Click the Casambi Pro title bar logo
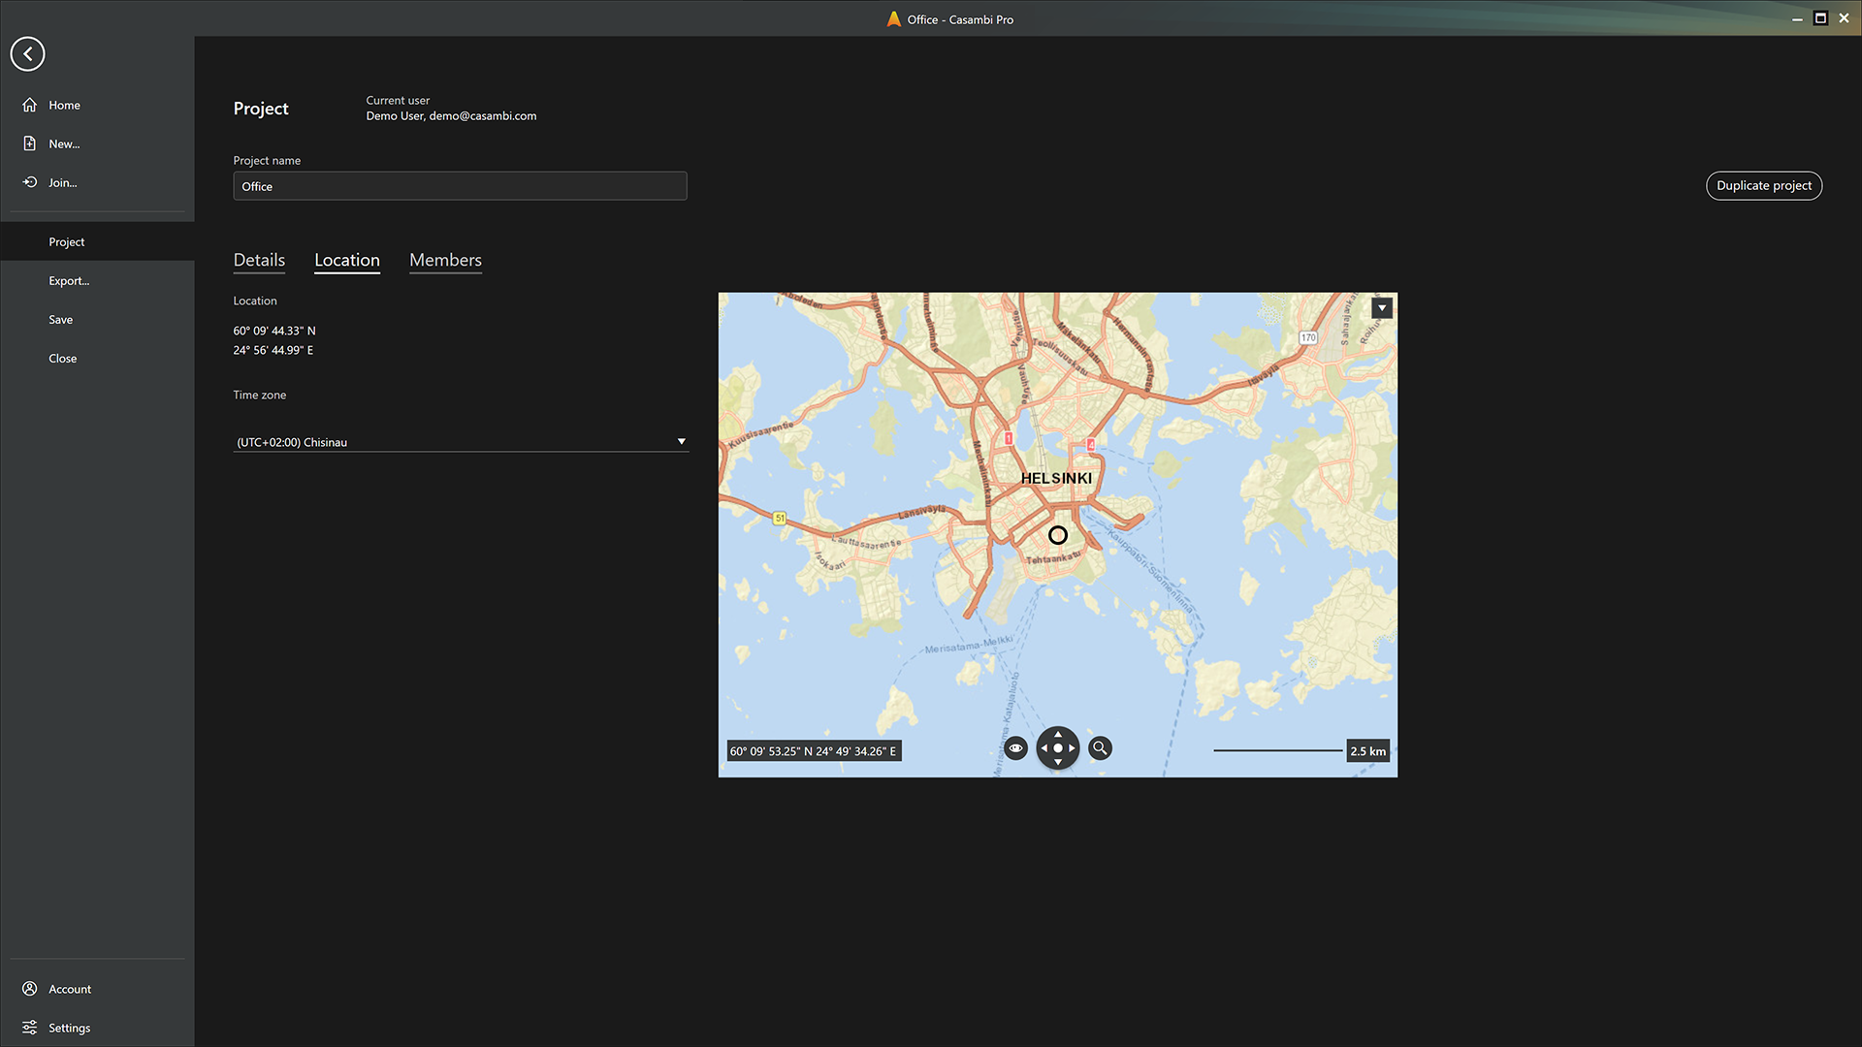The width and height of the screenshot is (1862, 1047). click(894, 18)
